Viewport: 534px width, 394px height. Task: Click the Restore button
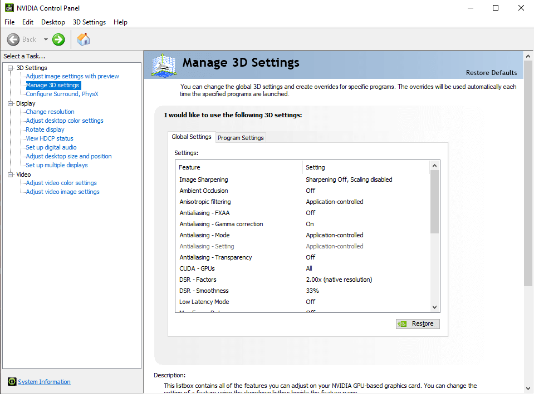point(418,323)
